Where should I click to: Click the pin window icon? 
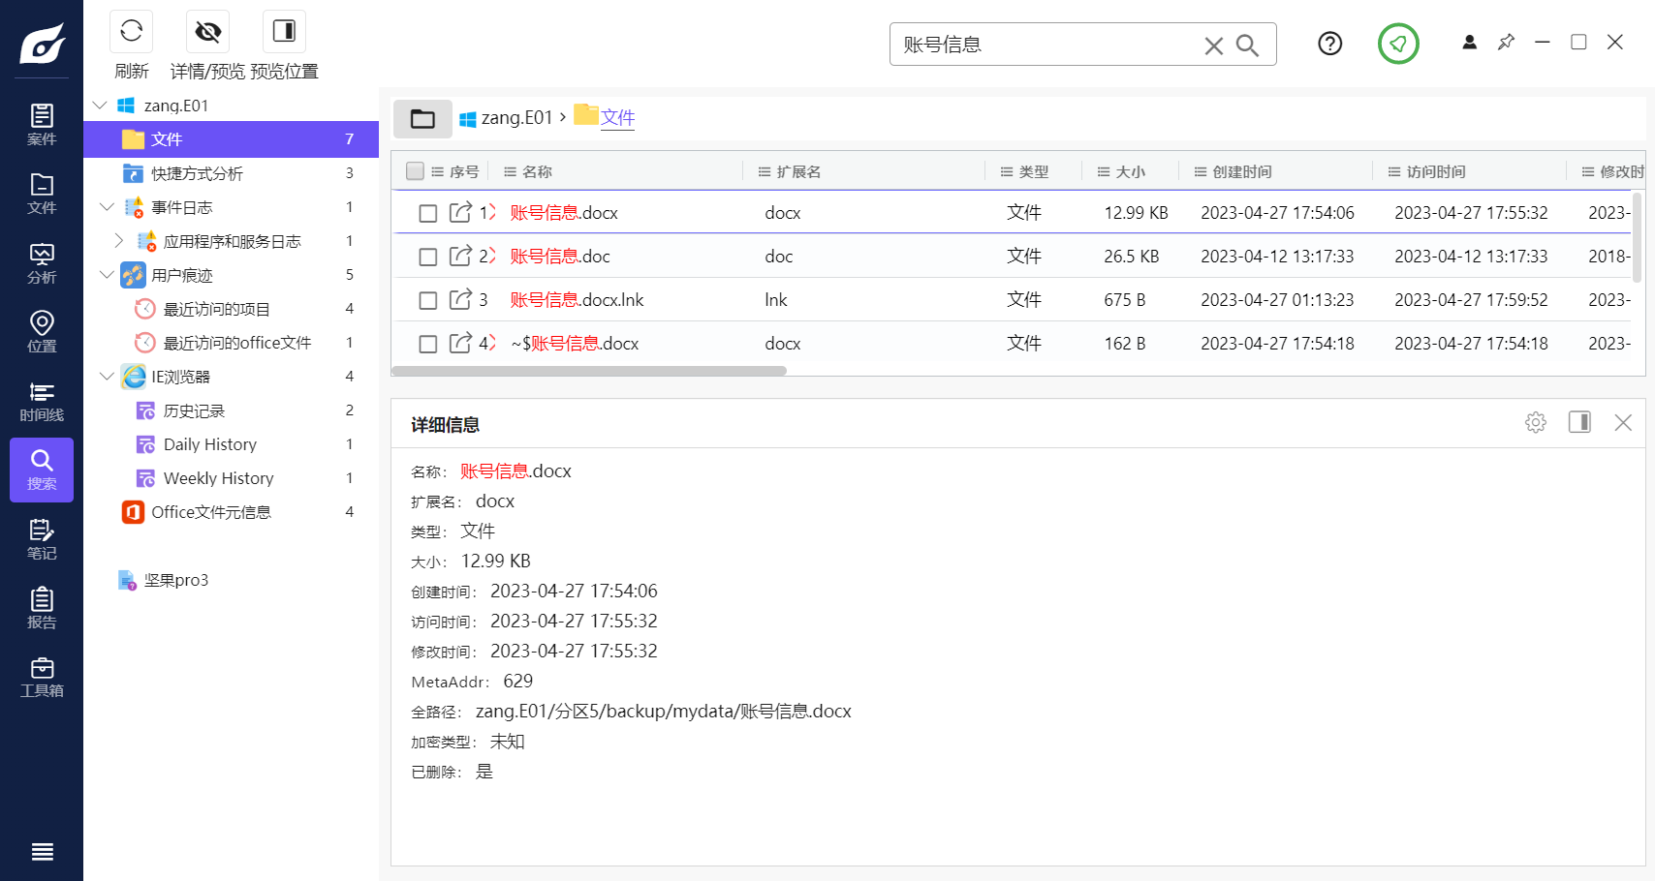point(1506,43)
